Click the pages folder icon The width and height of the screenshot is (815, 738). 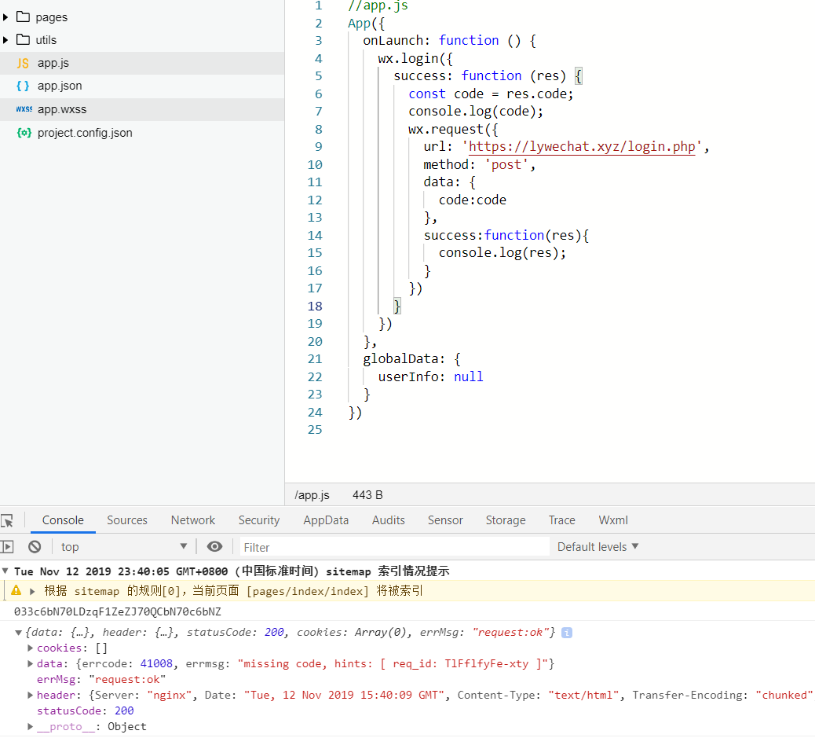(23, 17)
